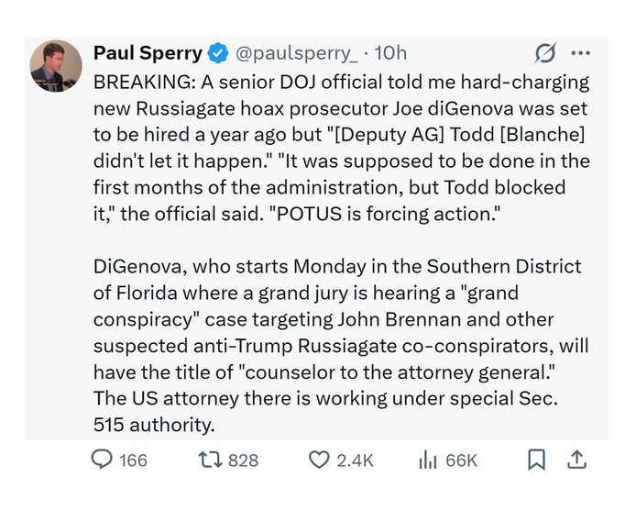Click the 828 reposts count
The image size is (636, 510).
(x=243, y=460)
